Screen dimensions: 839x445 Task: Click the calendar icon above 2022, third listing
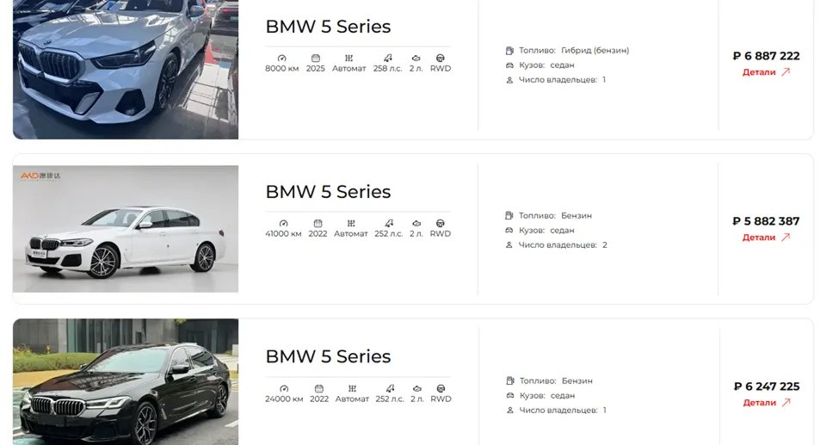click(x=319, y=388)
